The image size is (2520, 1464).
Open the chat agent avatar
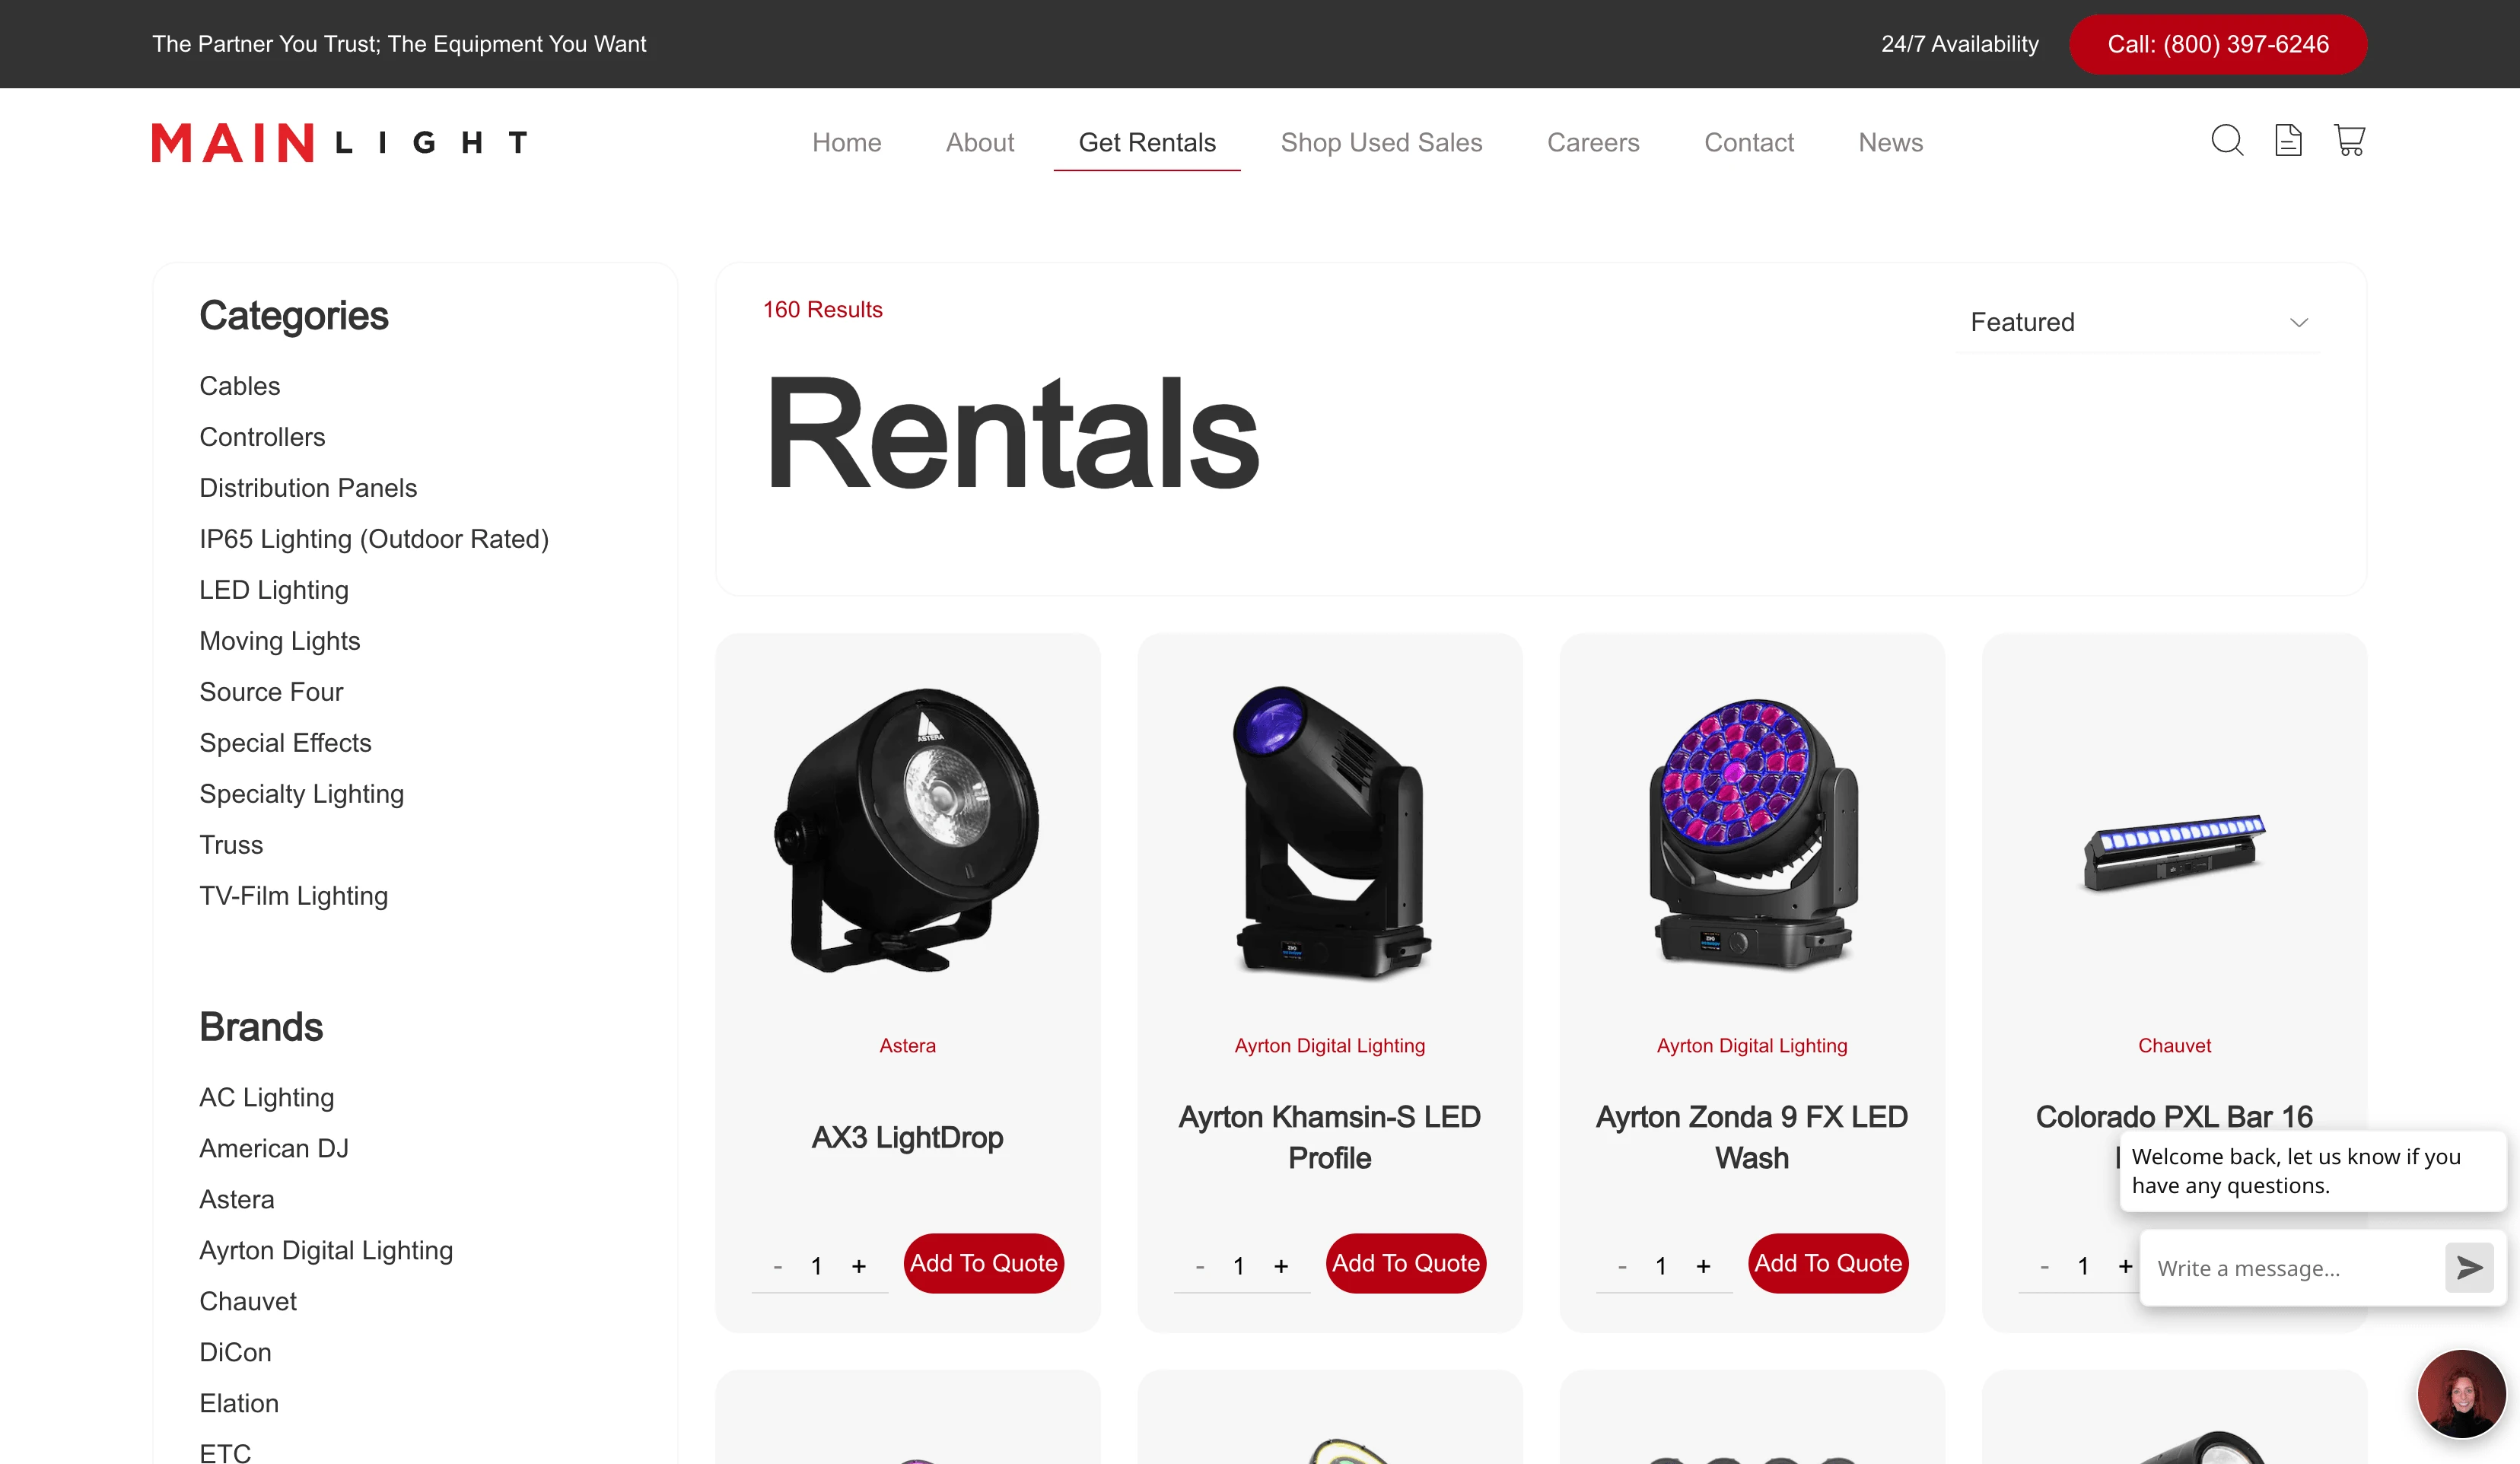[x=2461, y=1392]
